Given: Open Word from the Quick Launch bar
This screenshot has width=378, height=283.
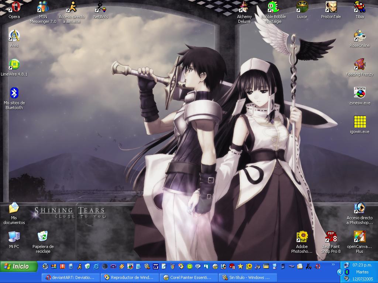Looking at the screenshot, I should click(x=155, y=266).
